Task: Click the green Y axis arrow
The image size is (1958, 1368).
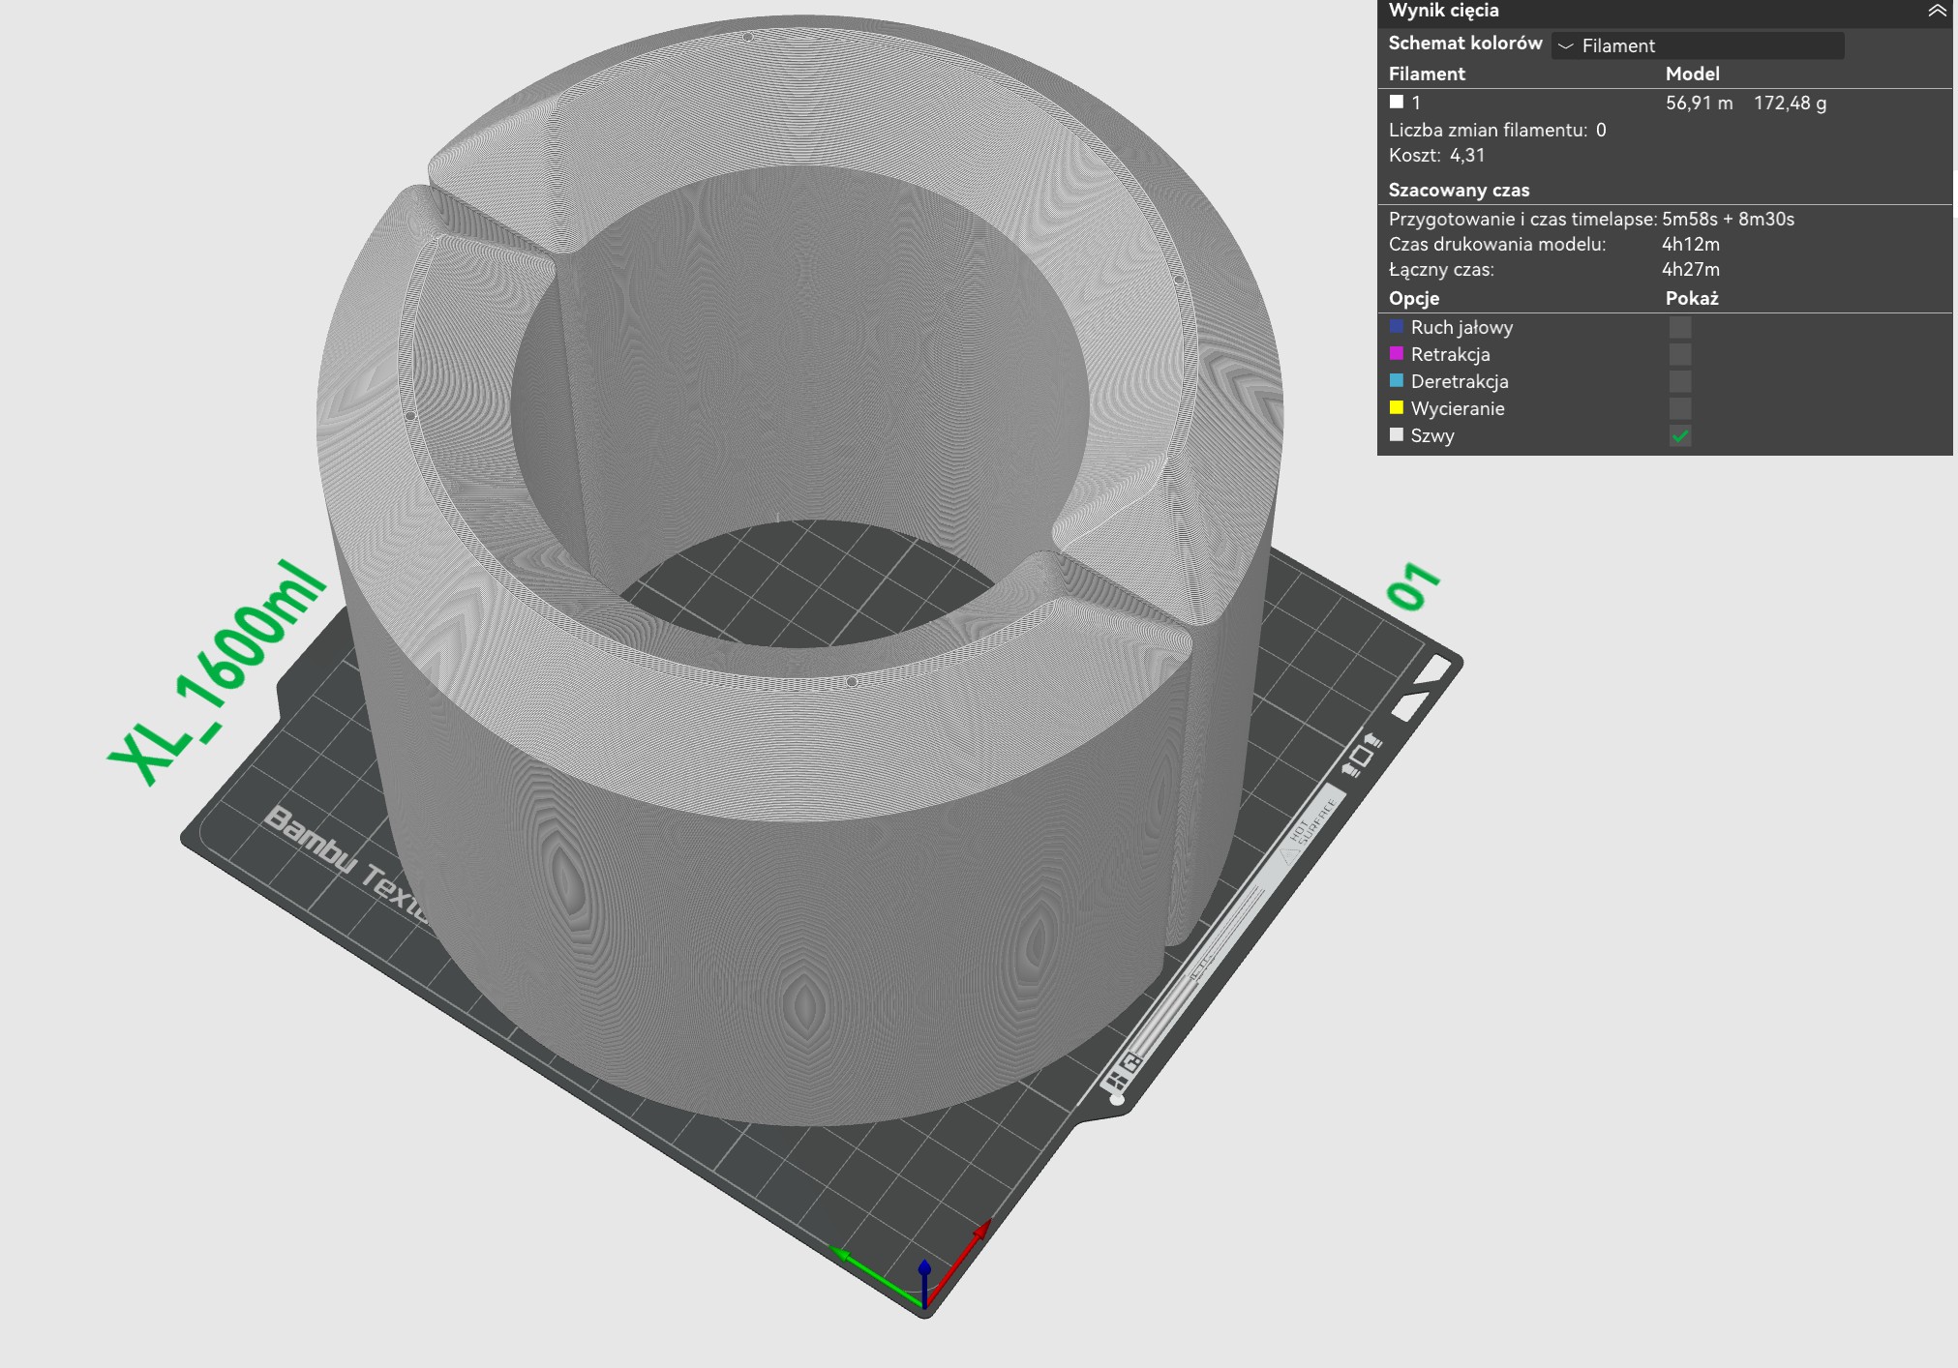Action: click(877, 1276)
